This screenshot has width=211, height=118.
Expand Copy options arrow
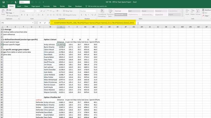(x=14, y=13)
